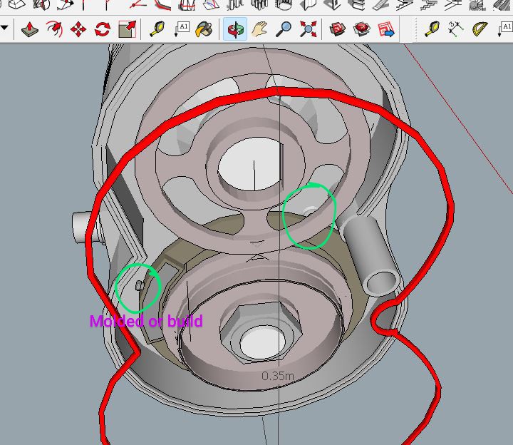Click the 0.35m dimension text in the model
This screenshot has height=445, width=513.
(x=278, y=376)
